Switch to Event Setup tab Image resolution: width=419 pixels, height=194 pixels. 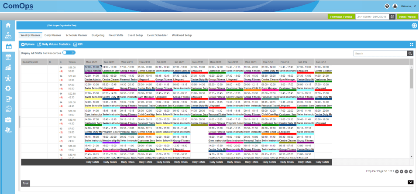(x=135, y=35)
